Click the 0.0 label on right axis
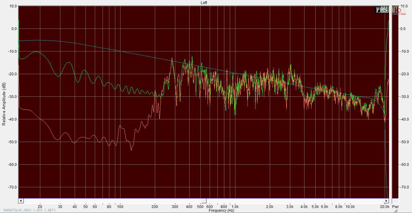This screenshot has height=213, width=412. 403,29
